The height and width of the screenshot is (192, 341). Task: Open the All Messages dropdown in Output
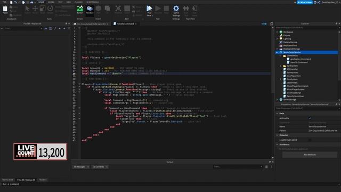point(81,167)
